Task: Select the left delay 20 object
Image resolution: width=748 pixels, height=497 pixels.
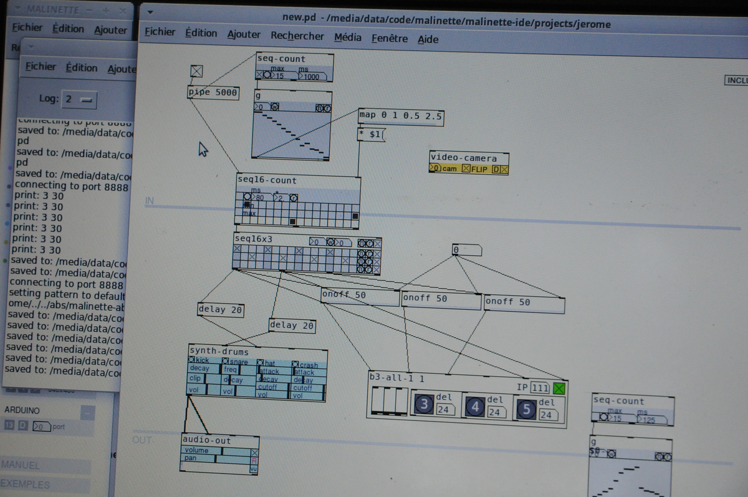Action: (x=221, y=309)
